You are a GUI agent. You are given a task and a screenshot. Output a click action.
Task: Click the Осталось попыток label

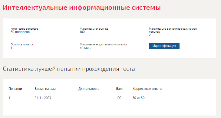click(22, 44)
